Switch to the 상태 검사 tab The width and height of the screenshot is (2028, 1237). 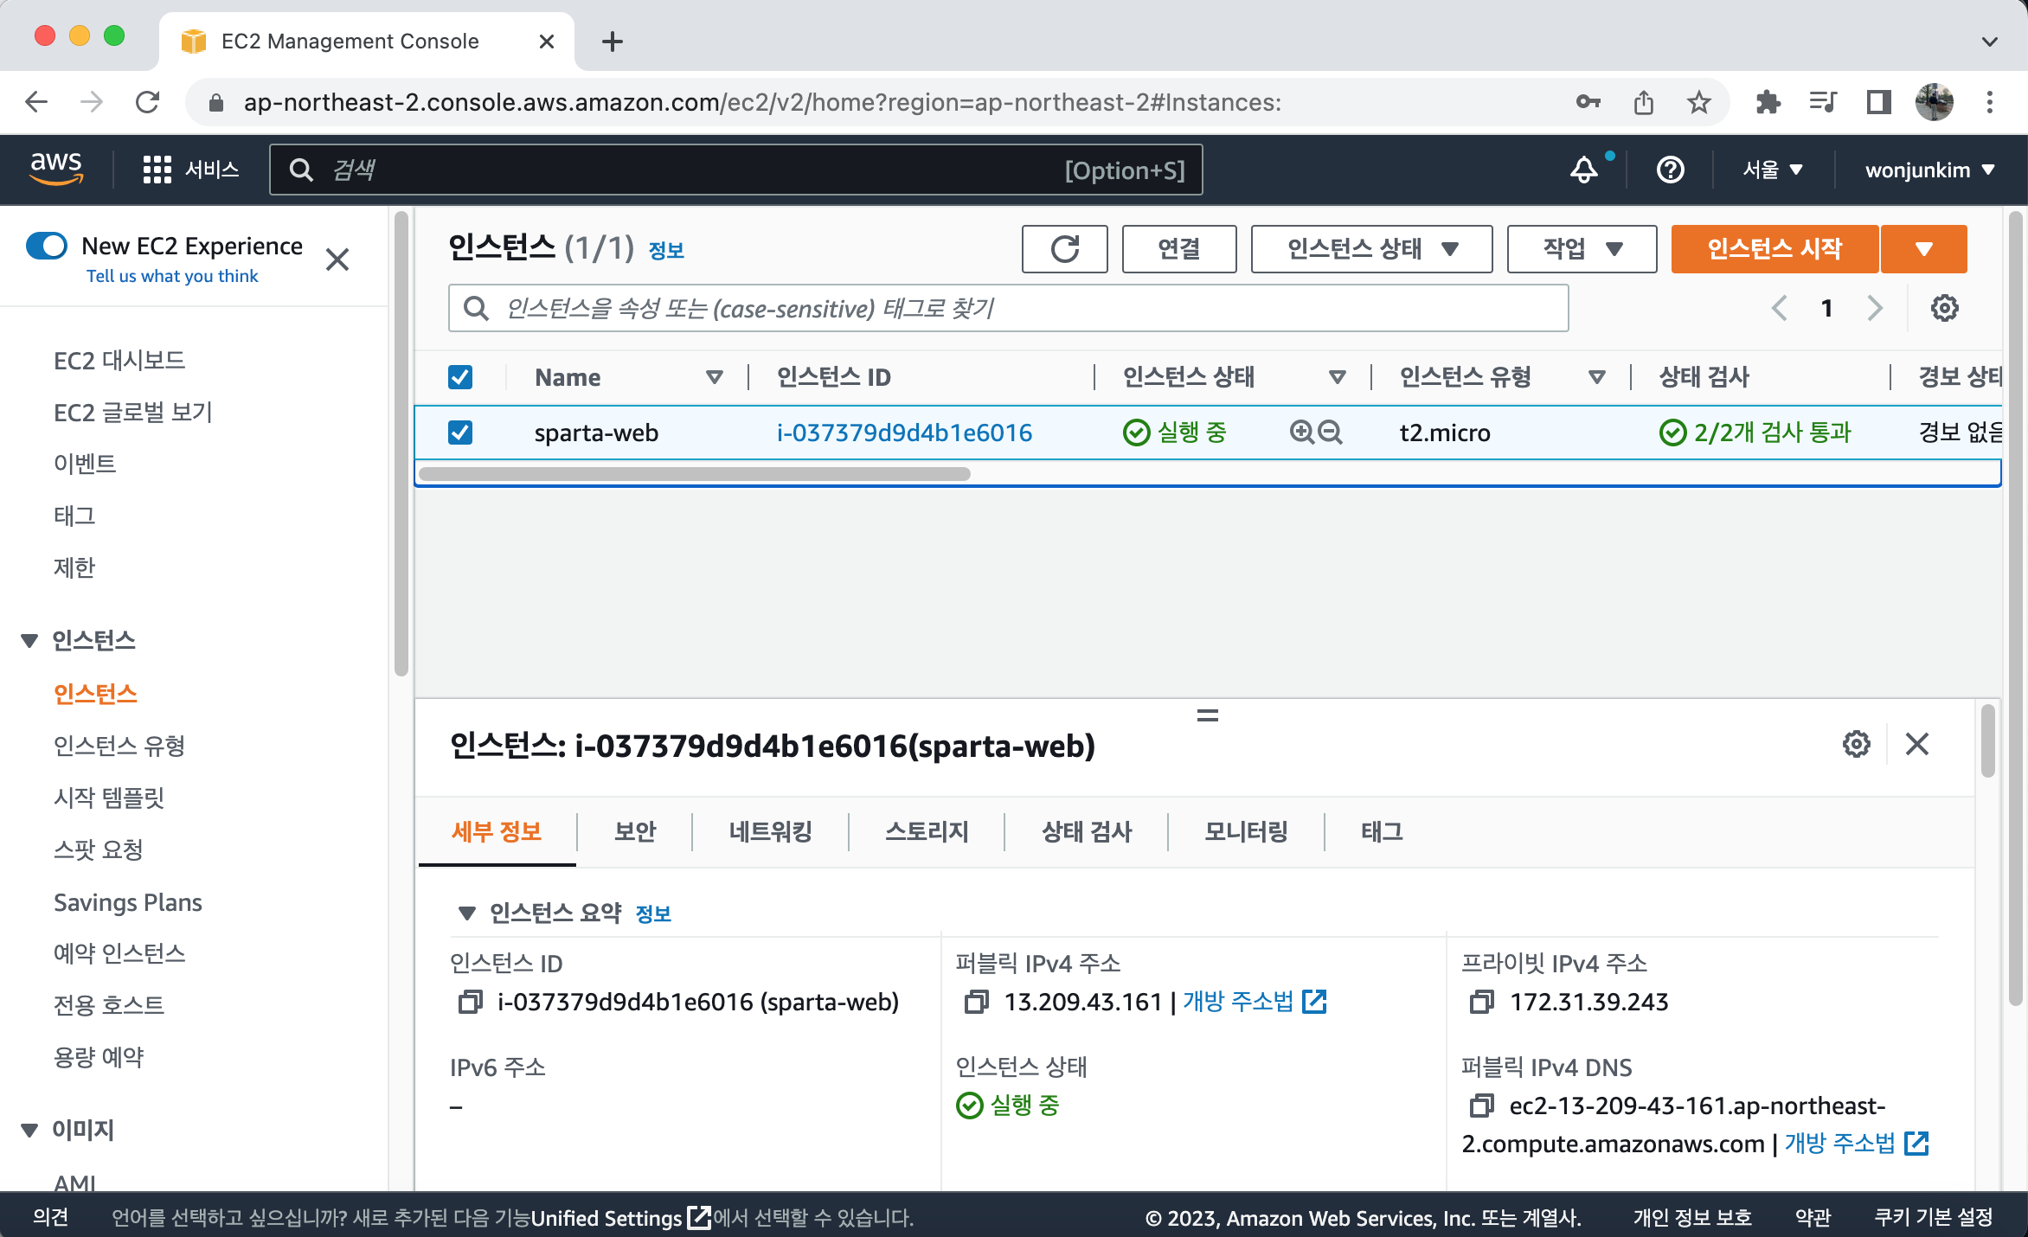(1087, 831)
